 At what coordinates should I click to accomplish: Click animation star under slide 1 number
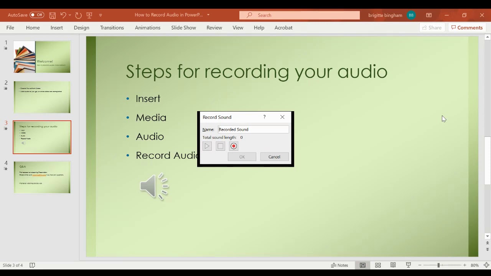pyautogui.click(x=6, y=48)
